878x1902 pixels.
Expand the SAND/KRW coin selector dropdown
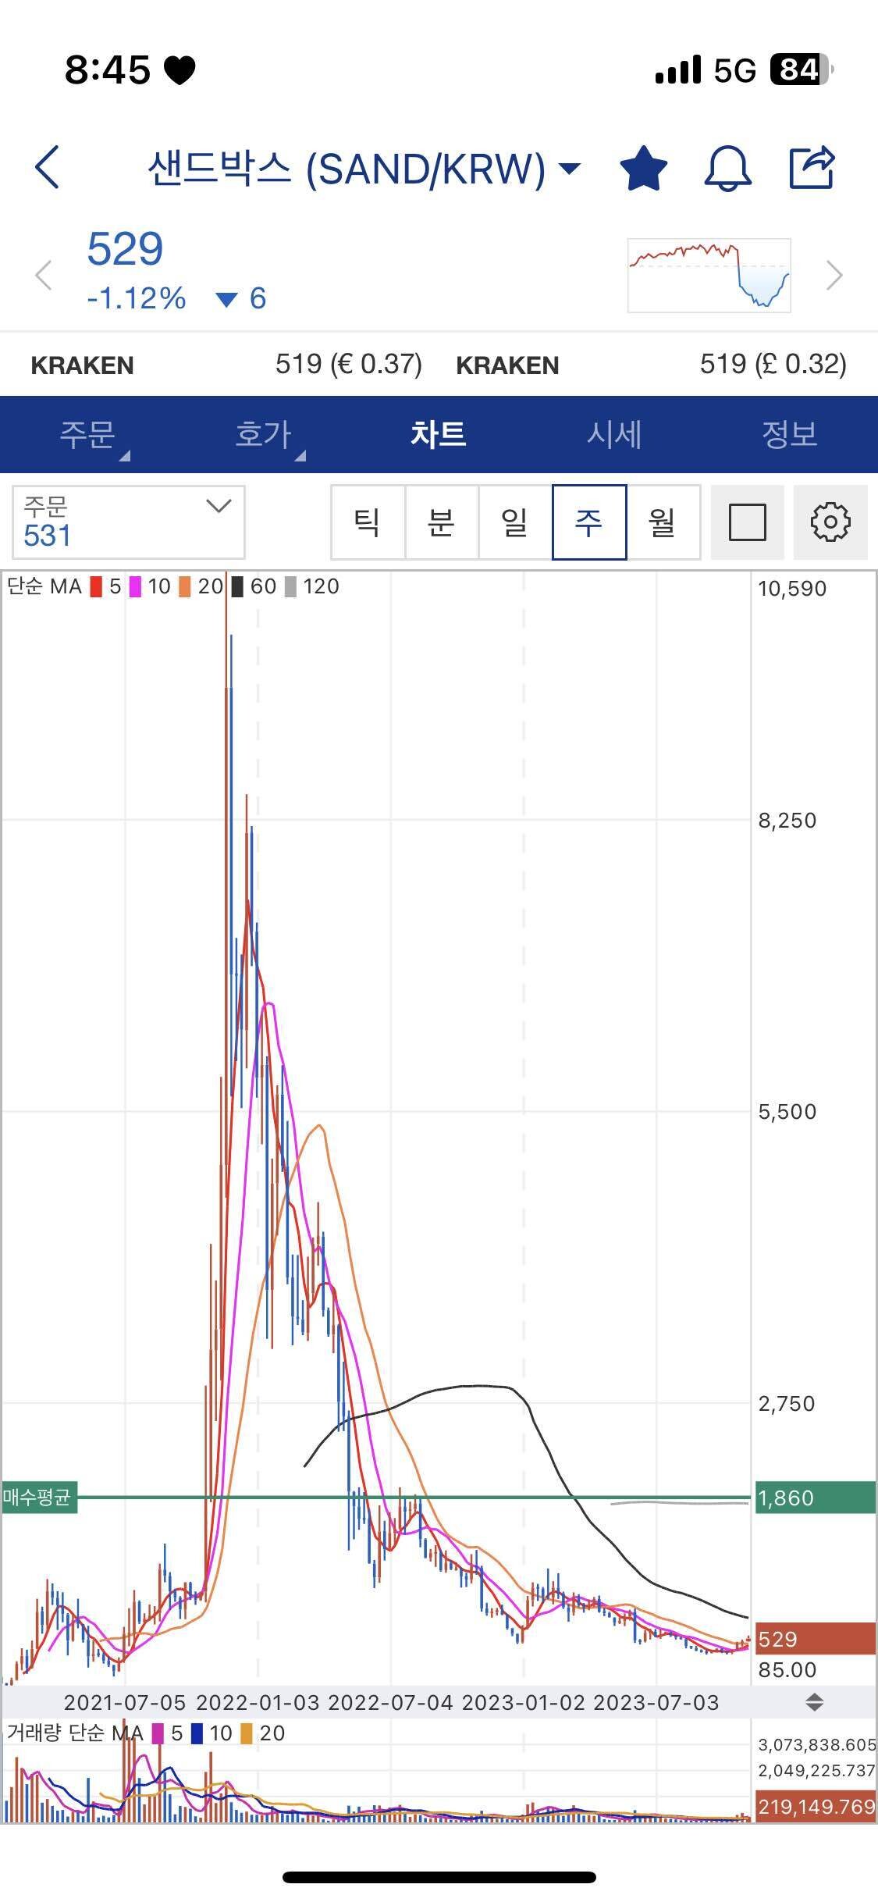[x=571, y=168]
